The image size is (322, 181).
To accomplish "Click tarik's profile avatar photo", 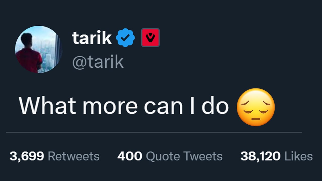I will 38,50.
